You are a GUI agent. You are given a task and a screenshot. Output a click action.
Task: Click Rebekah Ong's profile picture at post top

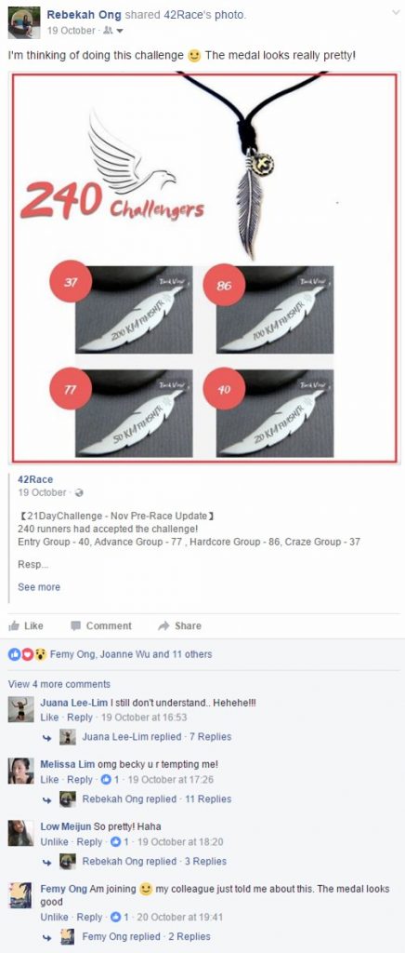pos(23,22)
